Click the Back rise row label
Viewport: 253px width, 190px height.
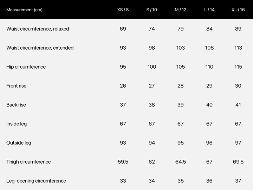pyautogui.click(x=16, y=105)
